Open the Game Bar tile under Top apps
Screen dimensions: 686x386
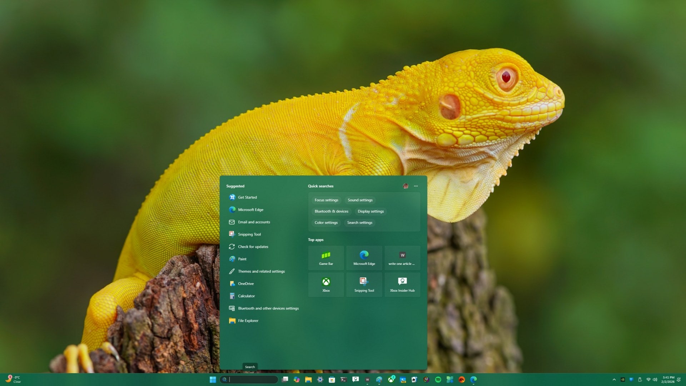click(326, 258)
